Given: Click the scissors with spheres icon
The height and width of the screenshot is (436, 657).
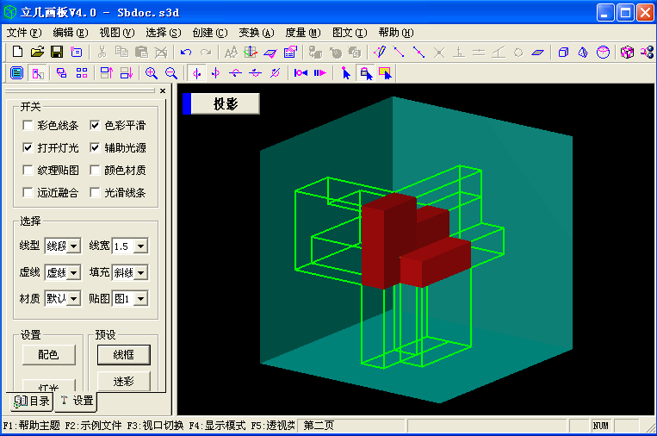Looking at the screenshot, I should pyautogui.click(x=647, y=52).
